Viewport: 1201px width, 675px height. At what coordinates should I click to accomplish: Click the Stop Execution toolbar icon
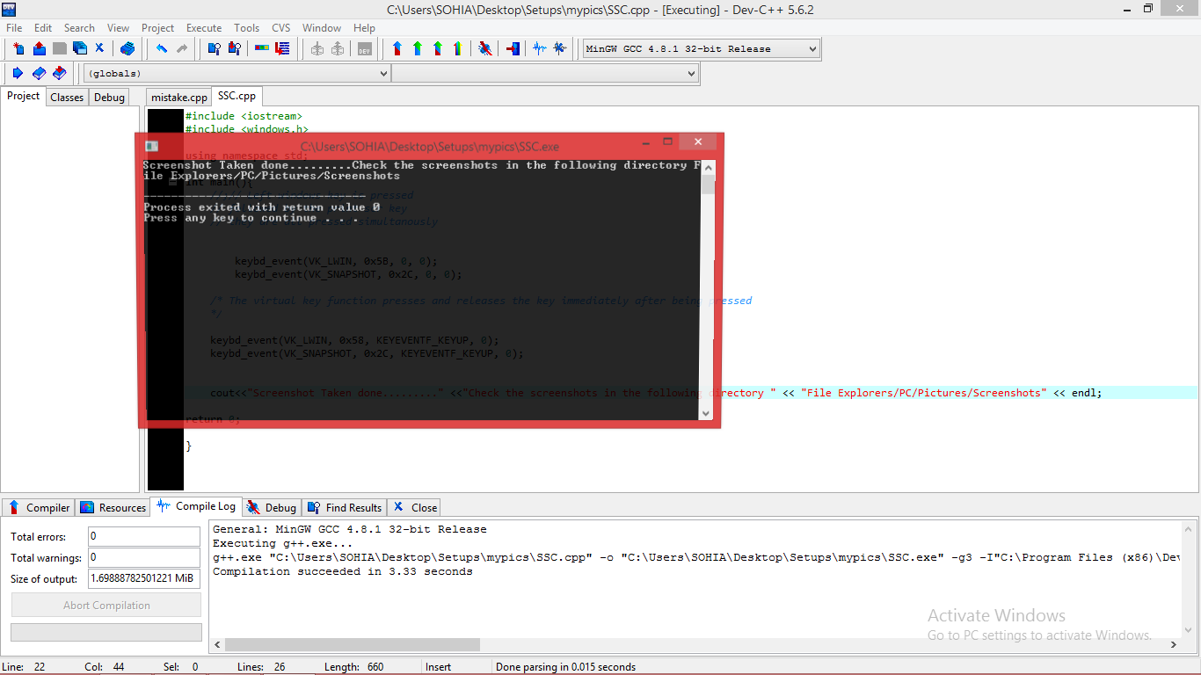tap(513, 48)
